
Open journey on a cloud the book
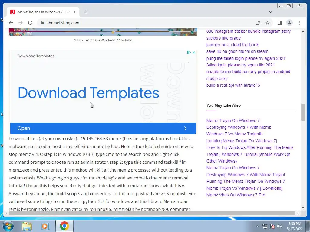[x=232, y=45]
